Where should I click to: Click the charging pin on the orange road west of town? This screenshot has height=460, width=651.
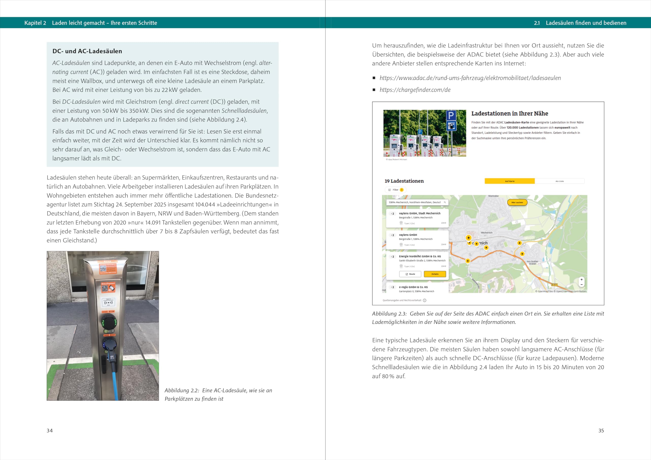coord(468,261)
